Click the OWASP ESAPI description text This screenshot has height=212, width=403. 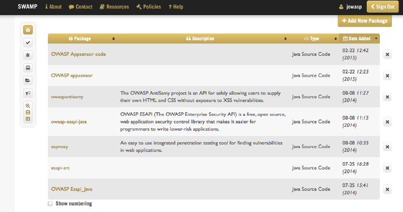(203, 121)
